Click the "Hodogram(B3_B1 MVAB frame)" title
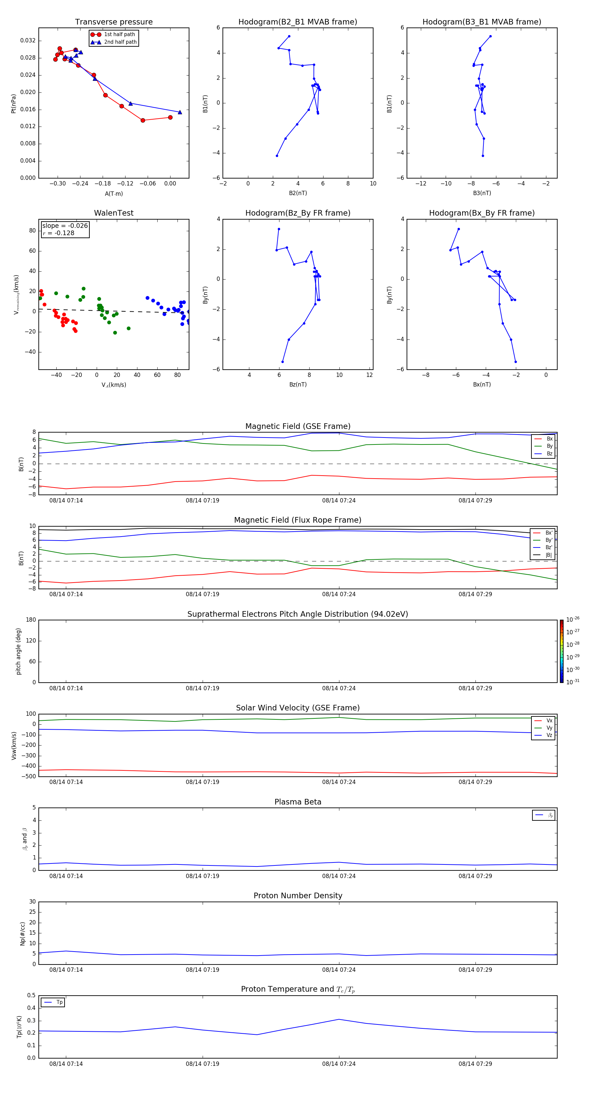The width and height of the screenshot is (596, 1093). tap(482, 22)
